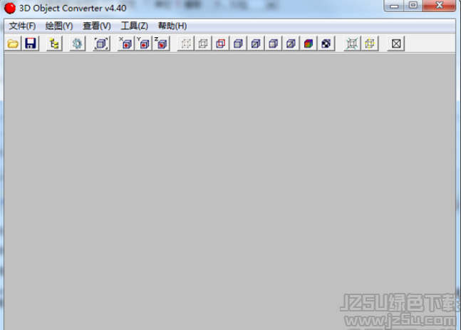
Task: Close the 3D Object Converter window
Action: pyautogui.click(x=439, y=6)
